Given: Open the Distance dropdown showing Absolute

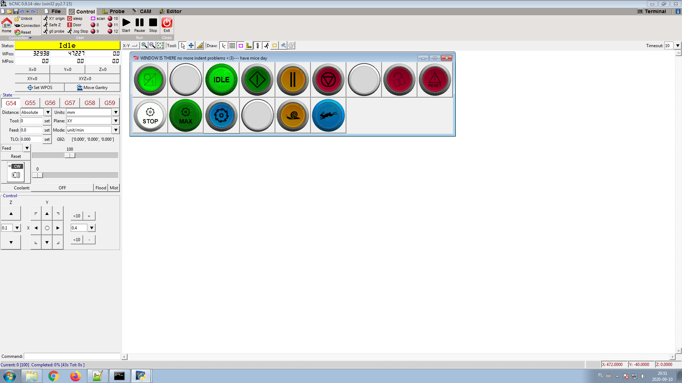Looking at the screenshot, I should (48, 112).
